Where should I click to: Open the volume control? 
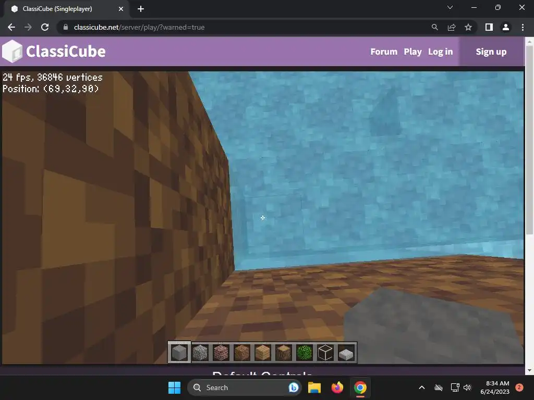coord(467,387)
